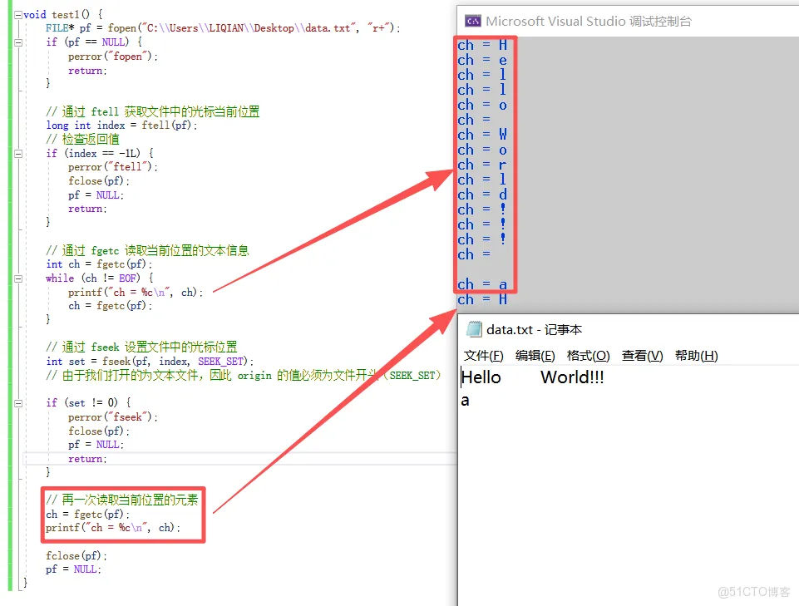Open the 编辑(E) menu in Notepad
This screenshot has width=799, height=606.
pyautogui.click(x=535, y=356)
